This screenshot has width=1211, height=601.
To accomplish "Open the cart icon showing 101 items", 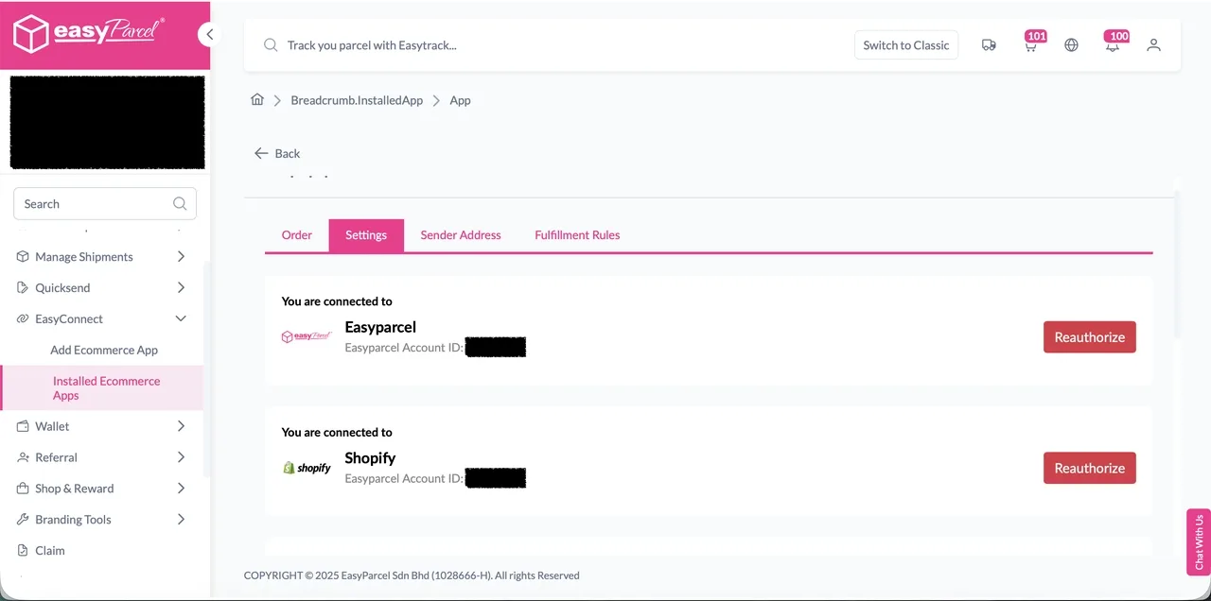I will [1030, 44].
